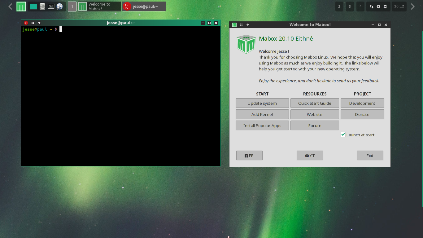Click the right chevron at panel edge
Viewport: 423px width, 238px height.
pyautogui.click(x=412, y=7)
